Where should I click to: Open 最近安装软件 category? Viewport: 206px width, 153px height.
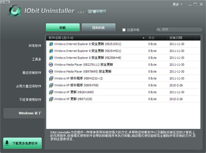[32, 73]
